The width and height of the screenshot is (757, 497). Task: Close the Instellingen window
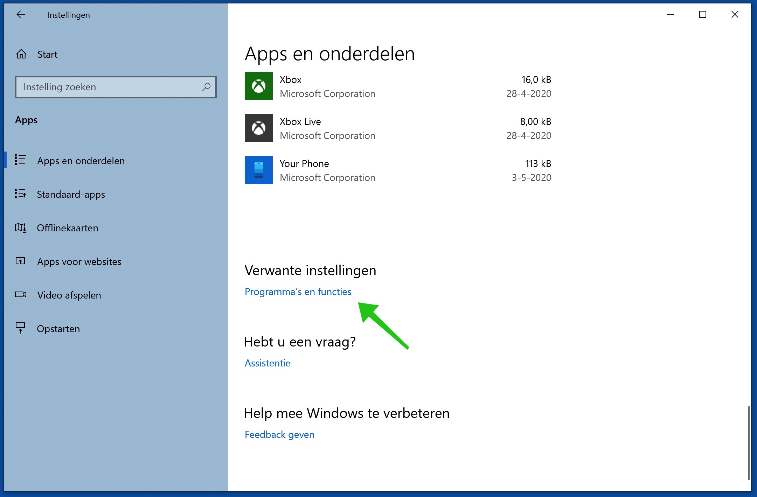pos(735,14)
